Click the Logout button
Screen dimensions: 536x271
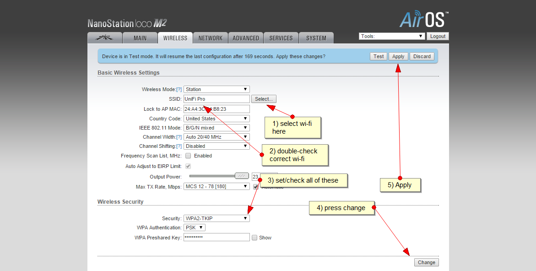click(438, 36)
